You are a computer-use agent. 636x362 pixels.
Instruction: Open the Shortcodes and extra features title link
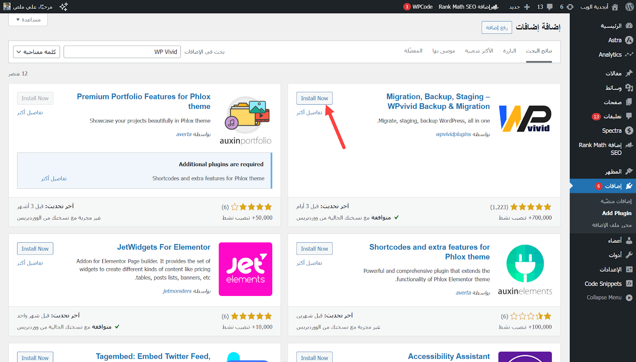coord(429,252)
